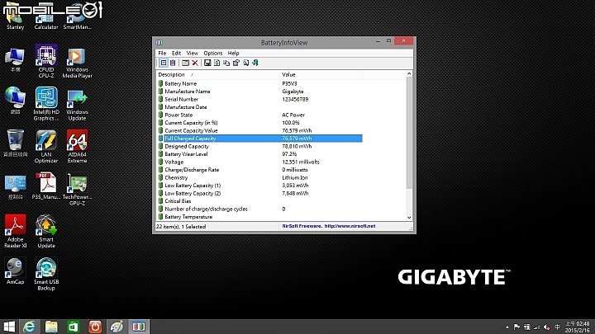Select the Manufacture Date row
Viewport: 595px width, 334px height.
(259, 107)
